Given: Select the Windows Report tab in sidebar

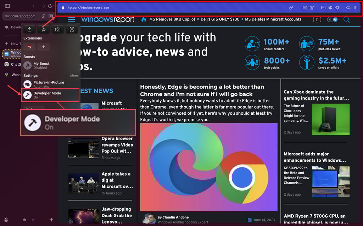Looking at the screenshot, I should point(12,54).
